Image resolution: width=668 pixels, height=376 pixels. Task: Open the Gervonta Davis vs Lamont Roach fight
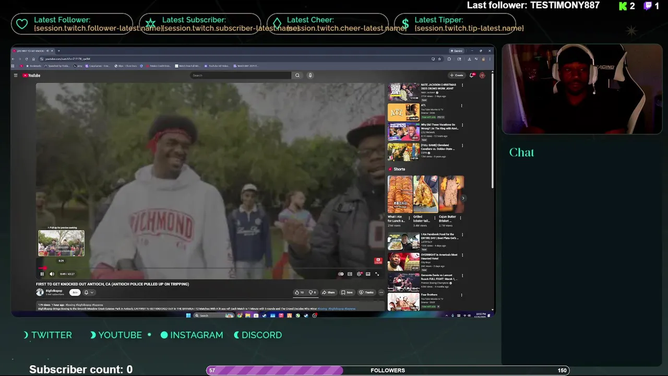click(403, 282)
